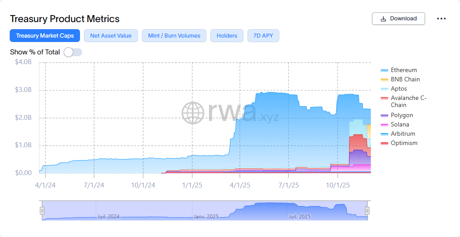
Task: Switch to Net Asset Value tab
Action: tap(111, 36)
